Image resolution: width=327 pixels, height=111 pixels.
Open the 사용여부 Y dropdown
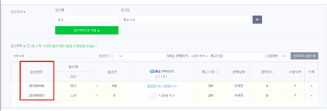(x=284, y=56)
